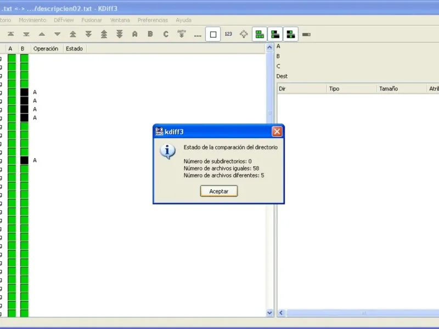Viewport: 439px width, 329px height.
Task: Toggle the show white space square button
Action: 213,34
